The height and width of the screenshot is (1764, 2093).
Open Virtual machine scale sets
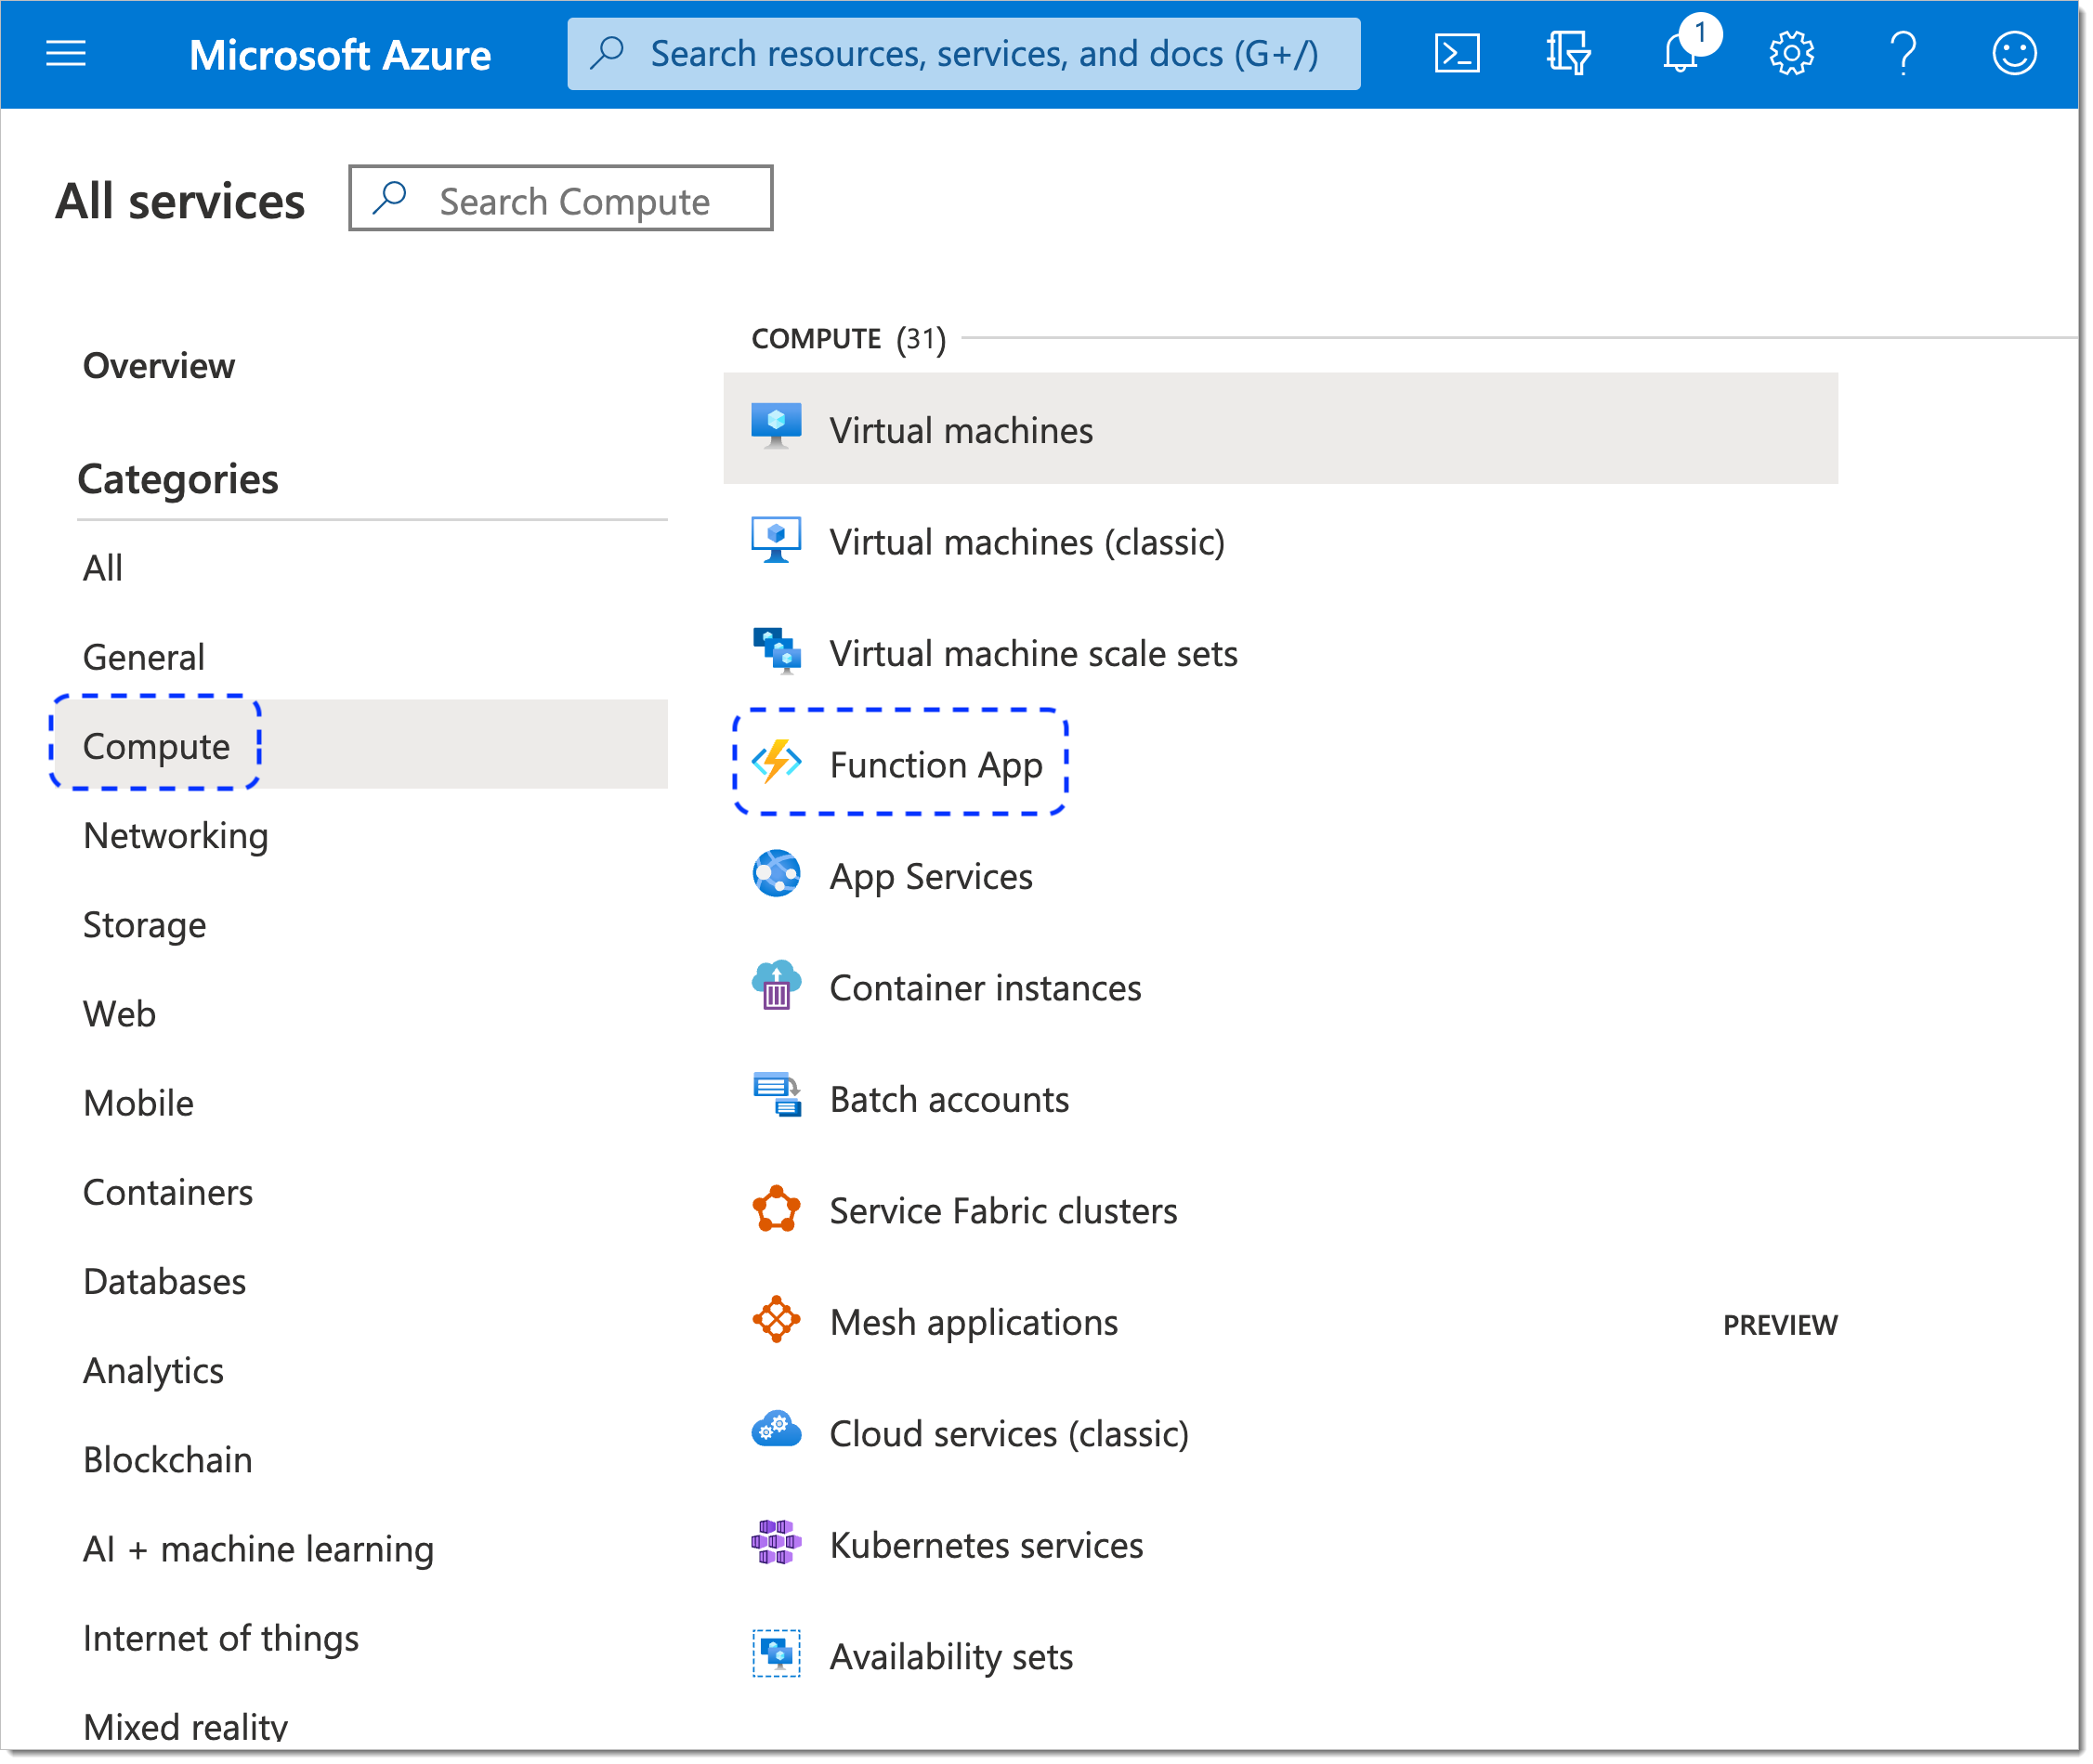(x=1034, y=653)
